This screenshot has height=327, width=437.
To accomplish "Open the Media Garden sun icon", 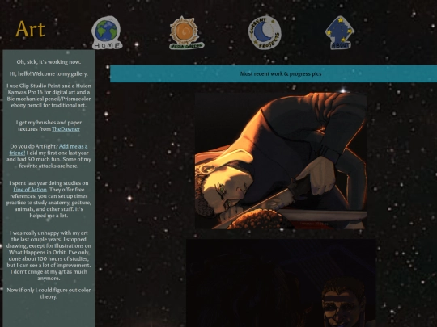I will click(x=186, y=33).
